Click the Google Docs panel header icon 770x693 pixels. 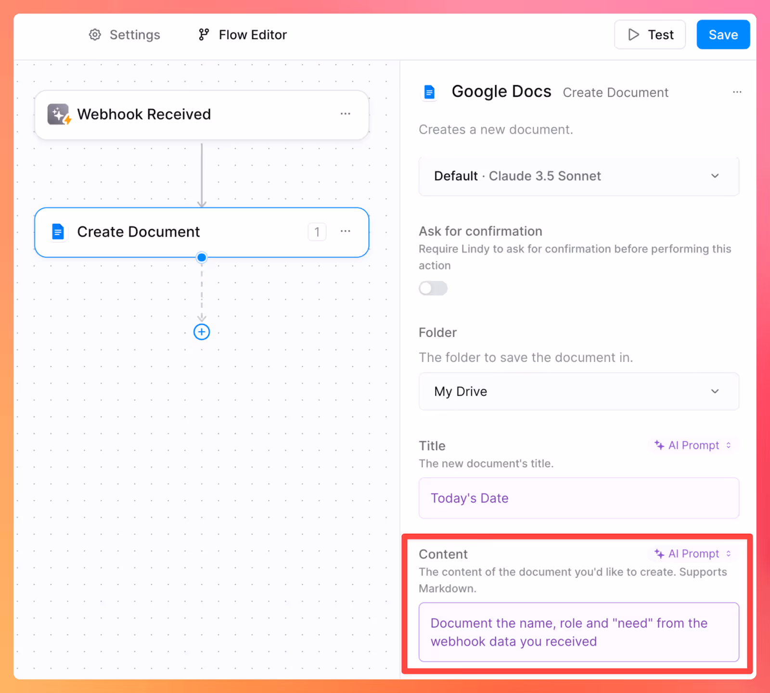429,92
